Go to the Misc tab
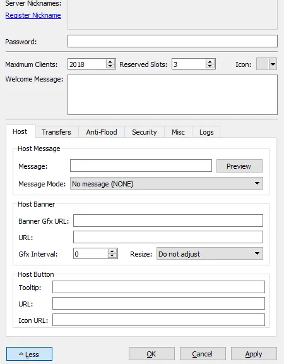 pyautogui.click(x=178, y=132)
